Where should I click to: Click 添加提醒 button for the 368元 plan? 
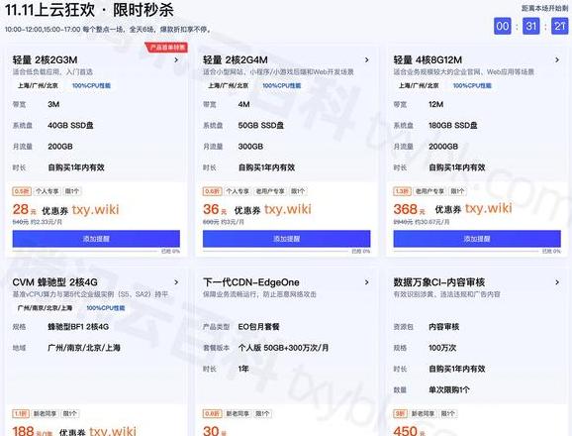(477, 239)
